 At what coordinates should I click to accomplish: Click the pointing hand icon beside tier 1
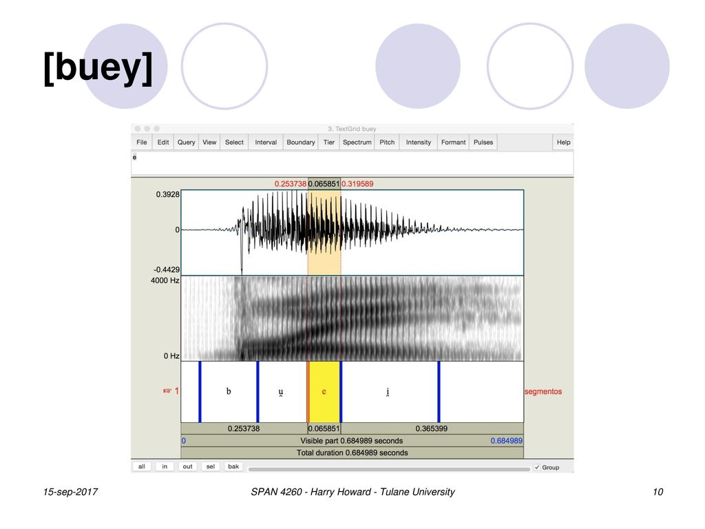[x=167, y=391]
